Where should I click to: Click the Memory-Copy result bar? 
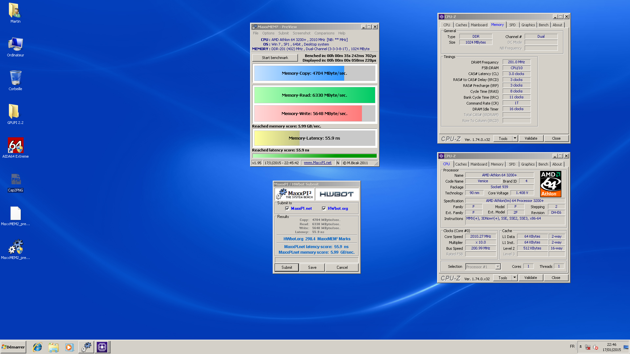315,73
